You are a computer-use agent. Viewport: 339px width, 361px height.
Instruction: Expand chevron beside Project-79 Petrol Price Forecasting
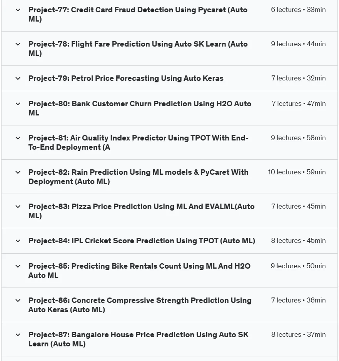(x=18, y=79)
